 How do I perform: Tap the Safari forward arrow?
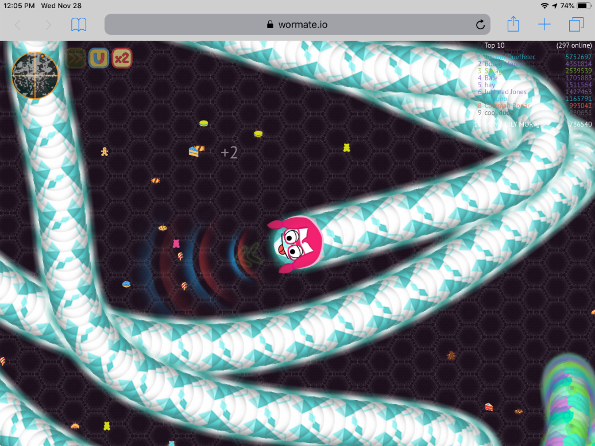[x=48, y=25]
